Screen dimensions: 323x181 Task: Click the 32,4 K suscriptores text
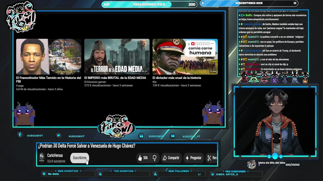point(56,161)
